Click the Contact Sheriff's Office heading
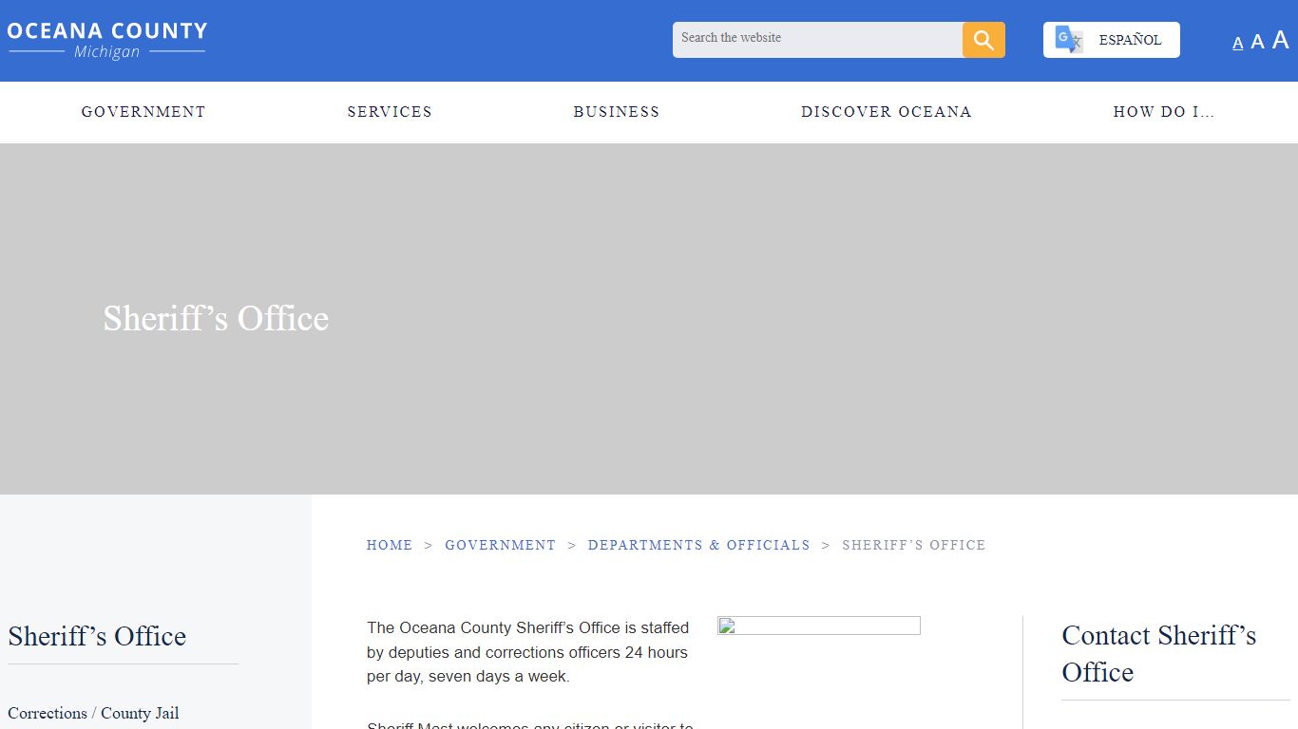 (1158, 653)
